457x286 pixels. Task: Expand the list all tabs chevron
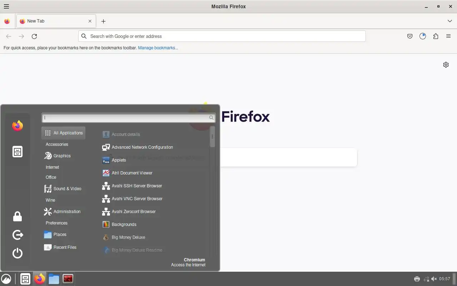pyautogui.click(x=450, y=21)
